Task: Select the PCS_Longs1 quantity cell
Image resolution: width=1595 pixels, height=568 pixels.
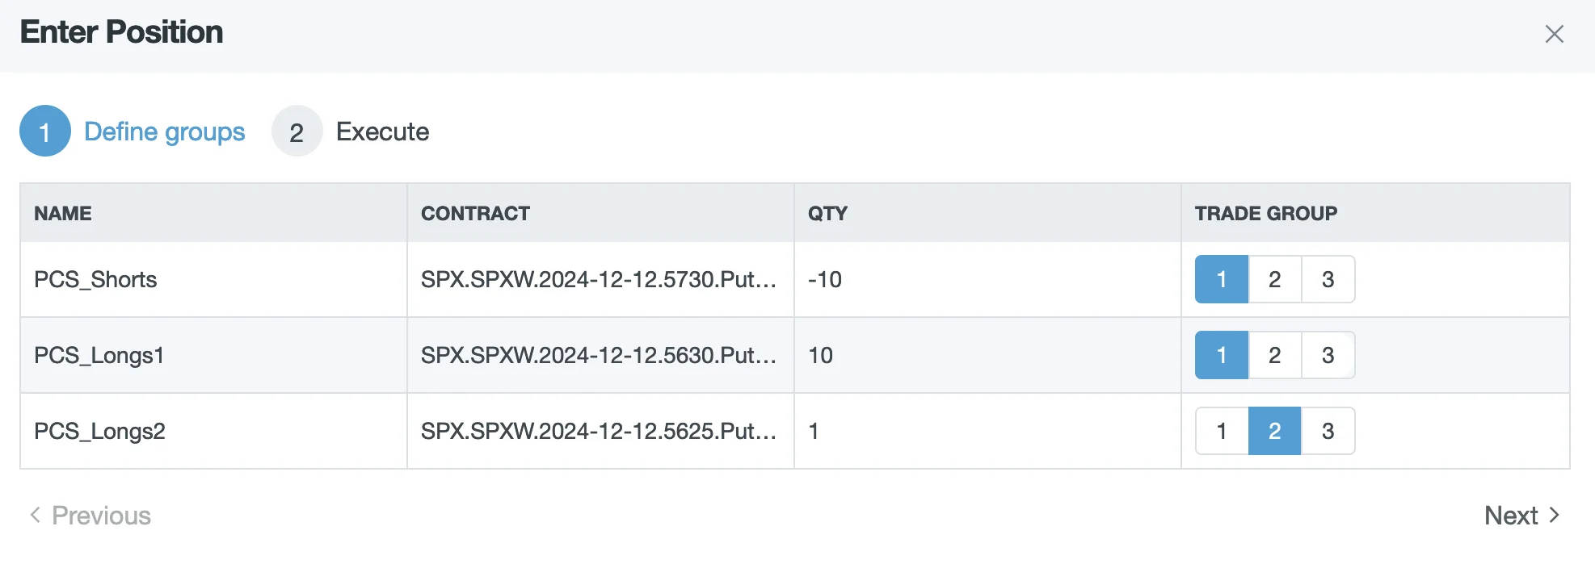Action: (x=819, y=355)
